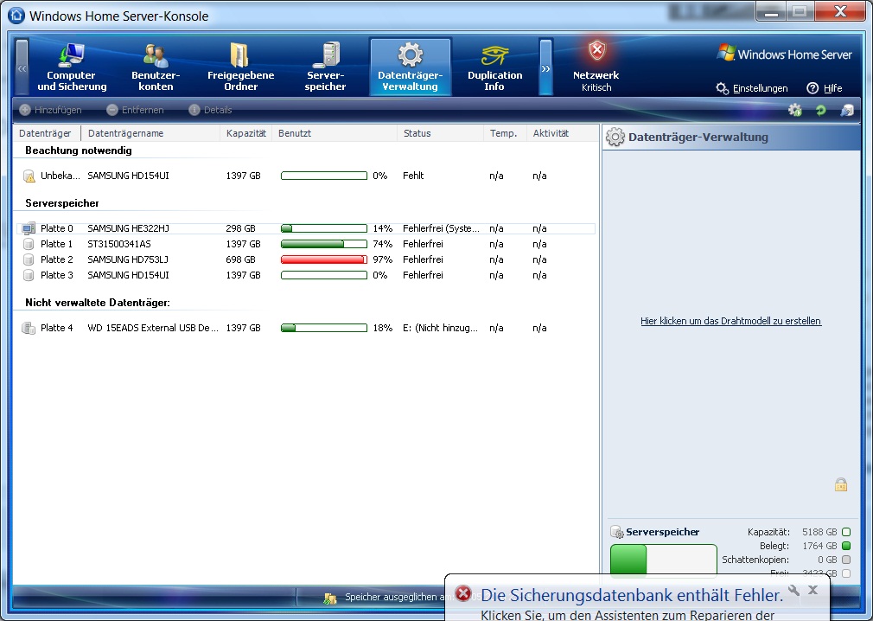The height and width of the screenshot is (621, 873).
Task: Click the Details toolbar button
Action: pyautogui.click(x=210, y=110)
